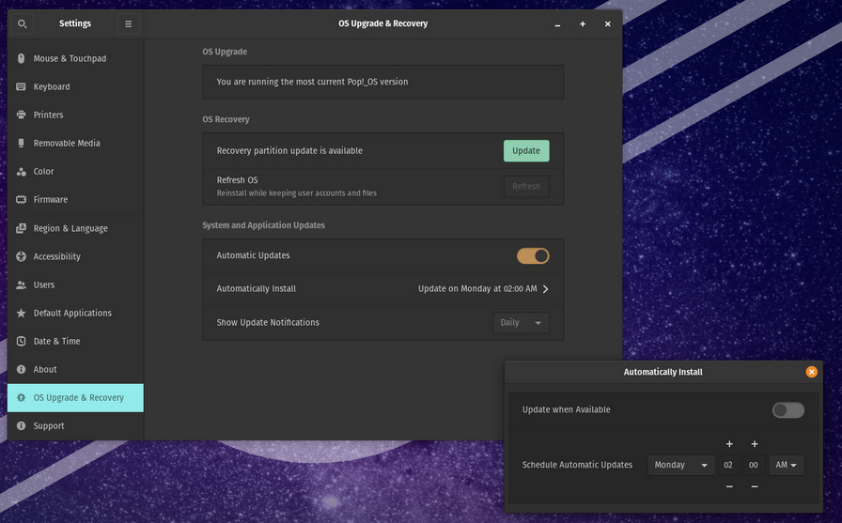Open the Users settings panel
This screenshot has width=842, height=523.
[x=44, y=285]
